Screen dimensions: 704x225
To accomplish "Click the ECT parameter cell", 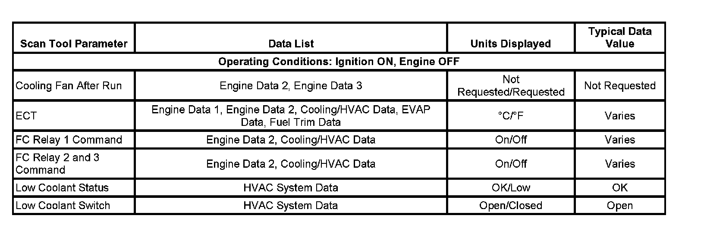I will 26,116.
